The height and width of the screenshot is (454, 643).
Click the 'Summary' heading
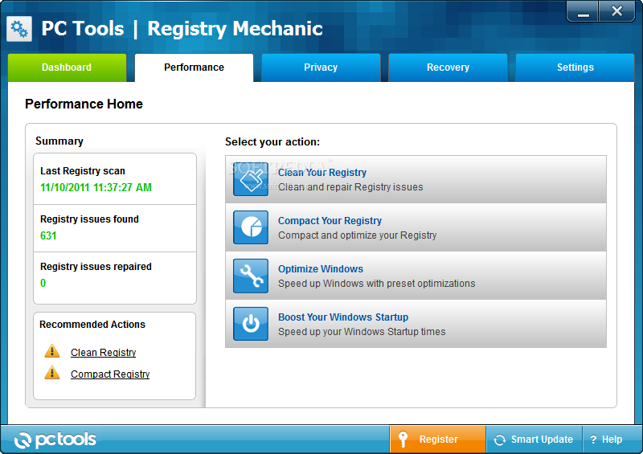[x=59, y=141]
